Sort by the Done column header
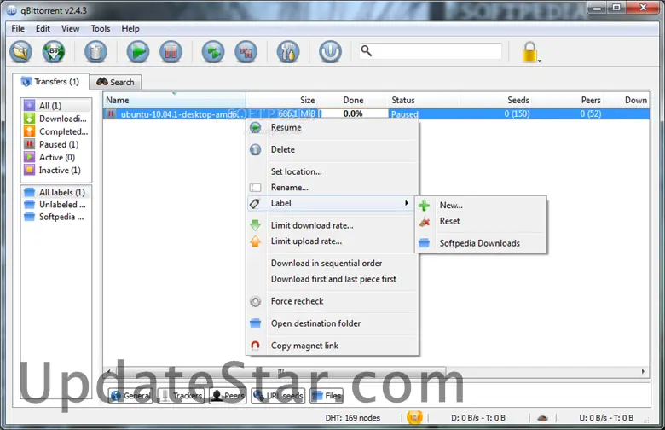This screenshot has height=430, width=665. click(353, 100)
